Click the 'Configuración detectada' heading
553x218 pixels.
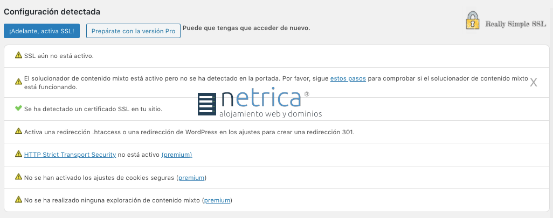pos(52,11)
